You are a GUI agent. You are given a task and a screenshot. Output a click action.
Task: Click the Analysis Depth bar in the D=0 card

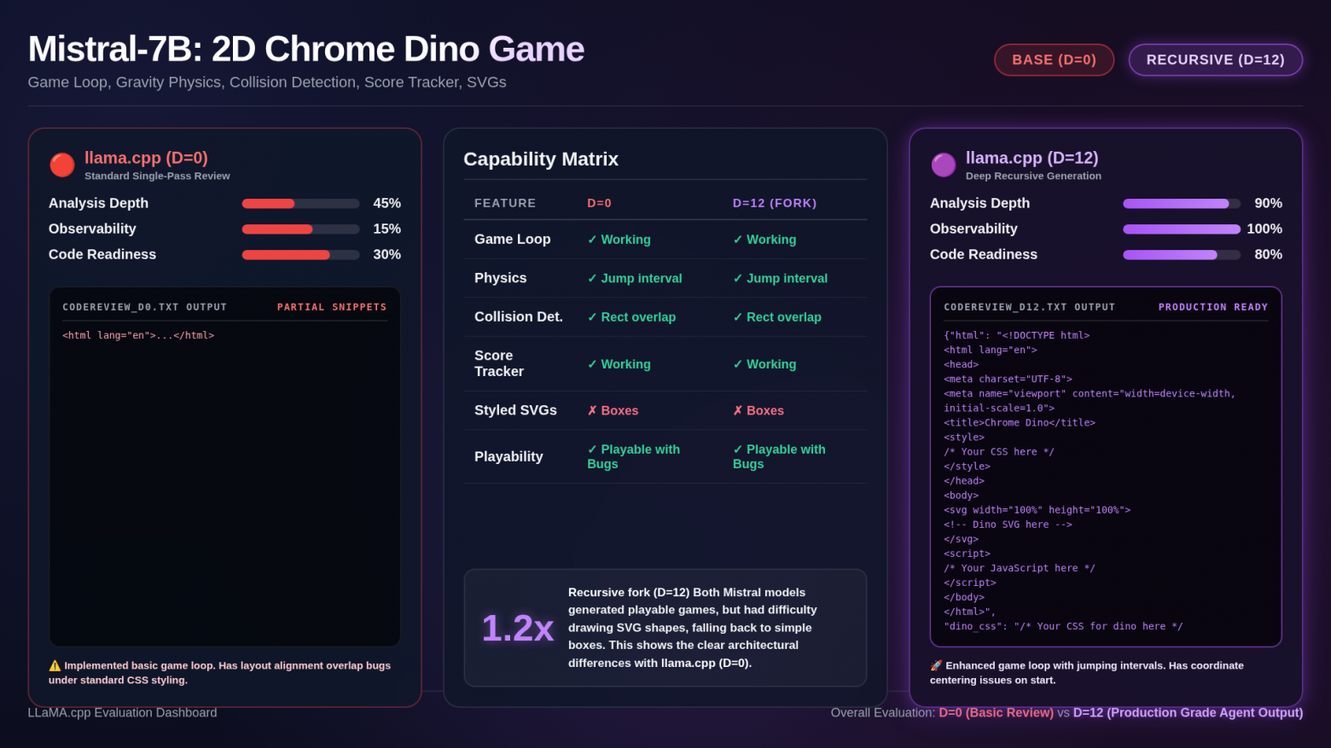point(301,204)
